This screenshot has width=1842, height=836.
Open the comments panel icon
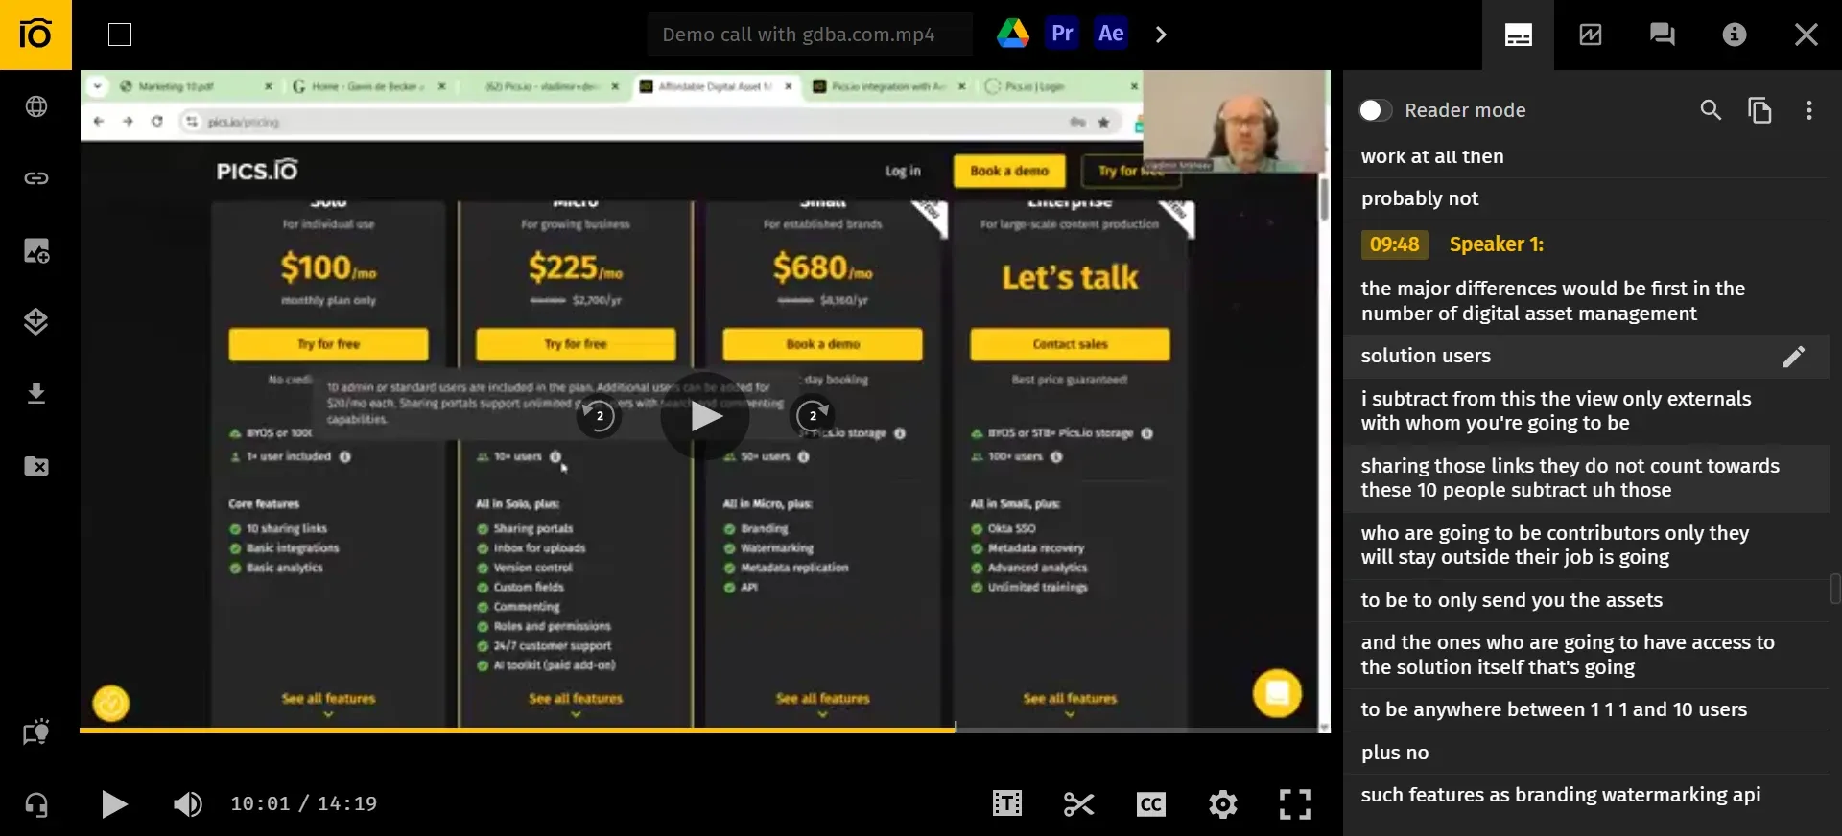pos(1662,35)
